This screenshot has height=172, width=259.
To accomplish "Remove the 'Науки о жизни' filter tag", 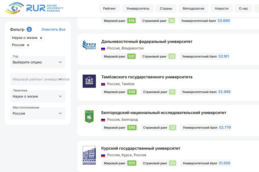I will point(41,38).
